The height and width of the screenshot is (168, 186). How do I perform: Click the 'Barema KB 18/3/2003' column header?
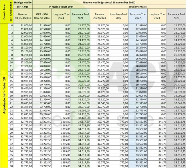click(x=23, y=16)
